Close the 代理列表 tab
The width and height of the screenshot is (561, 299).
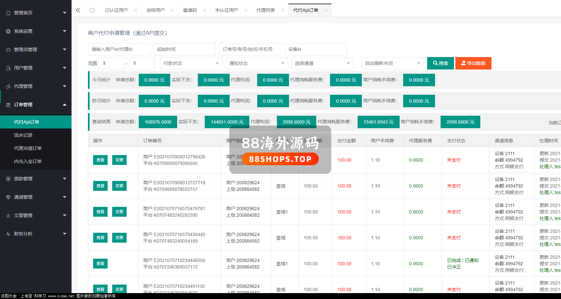point(283,10)
